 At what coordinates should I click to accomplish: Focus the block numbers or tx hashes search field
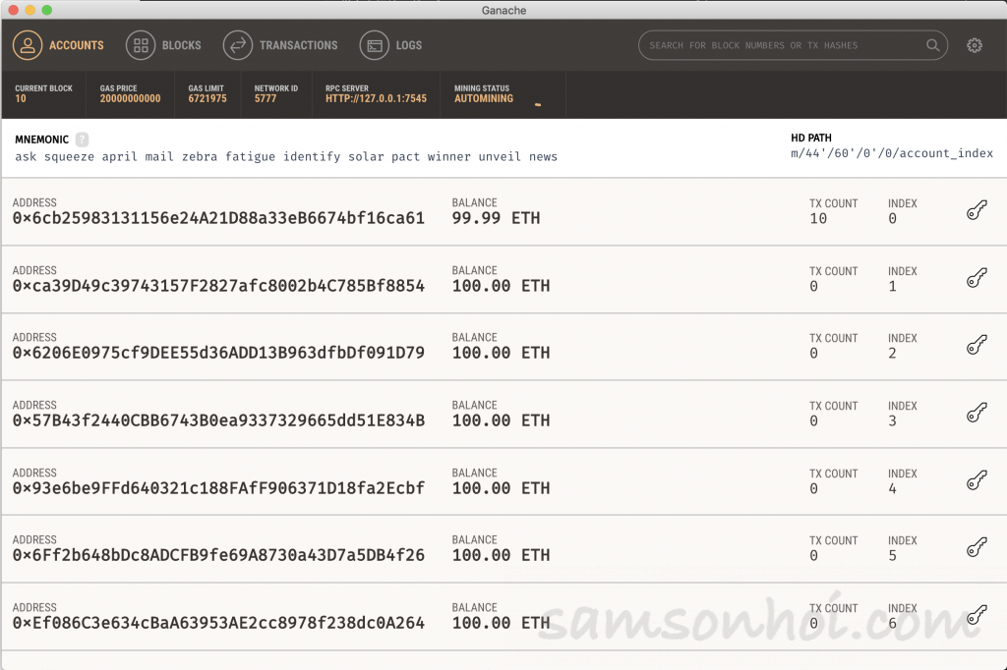tap(793, 45)
